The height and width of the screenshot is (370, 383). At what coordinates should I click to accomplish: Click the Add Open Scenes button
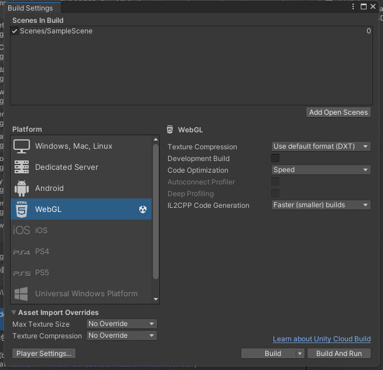point(338,112)
